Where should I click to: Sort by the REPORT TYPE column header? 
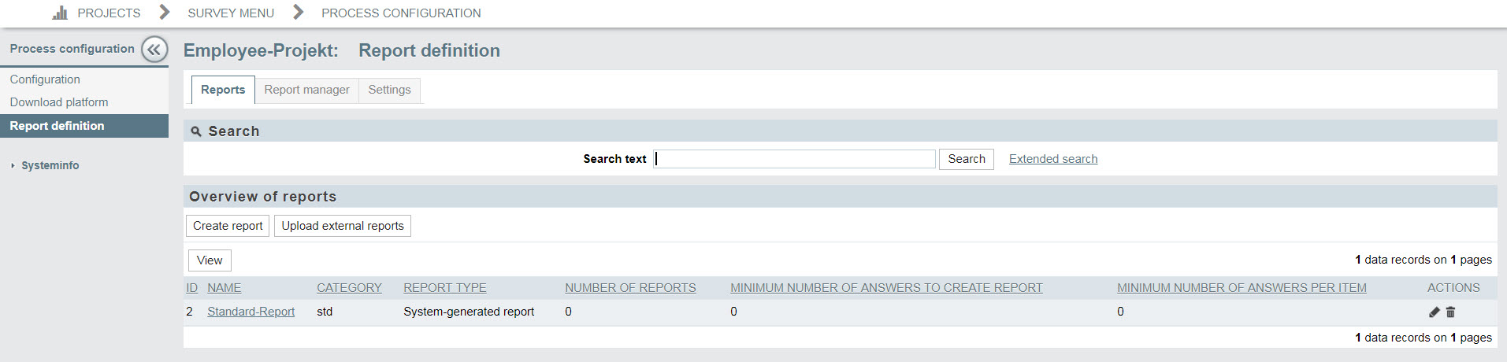(x=445, y=288)
